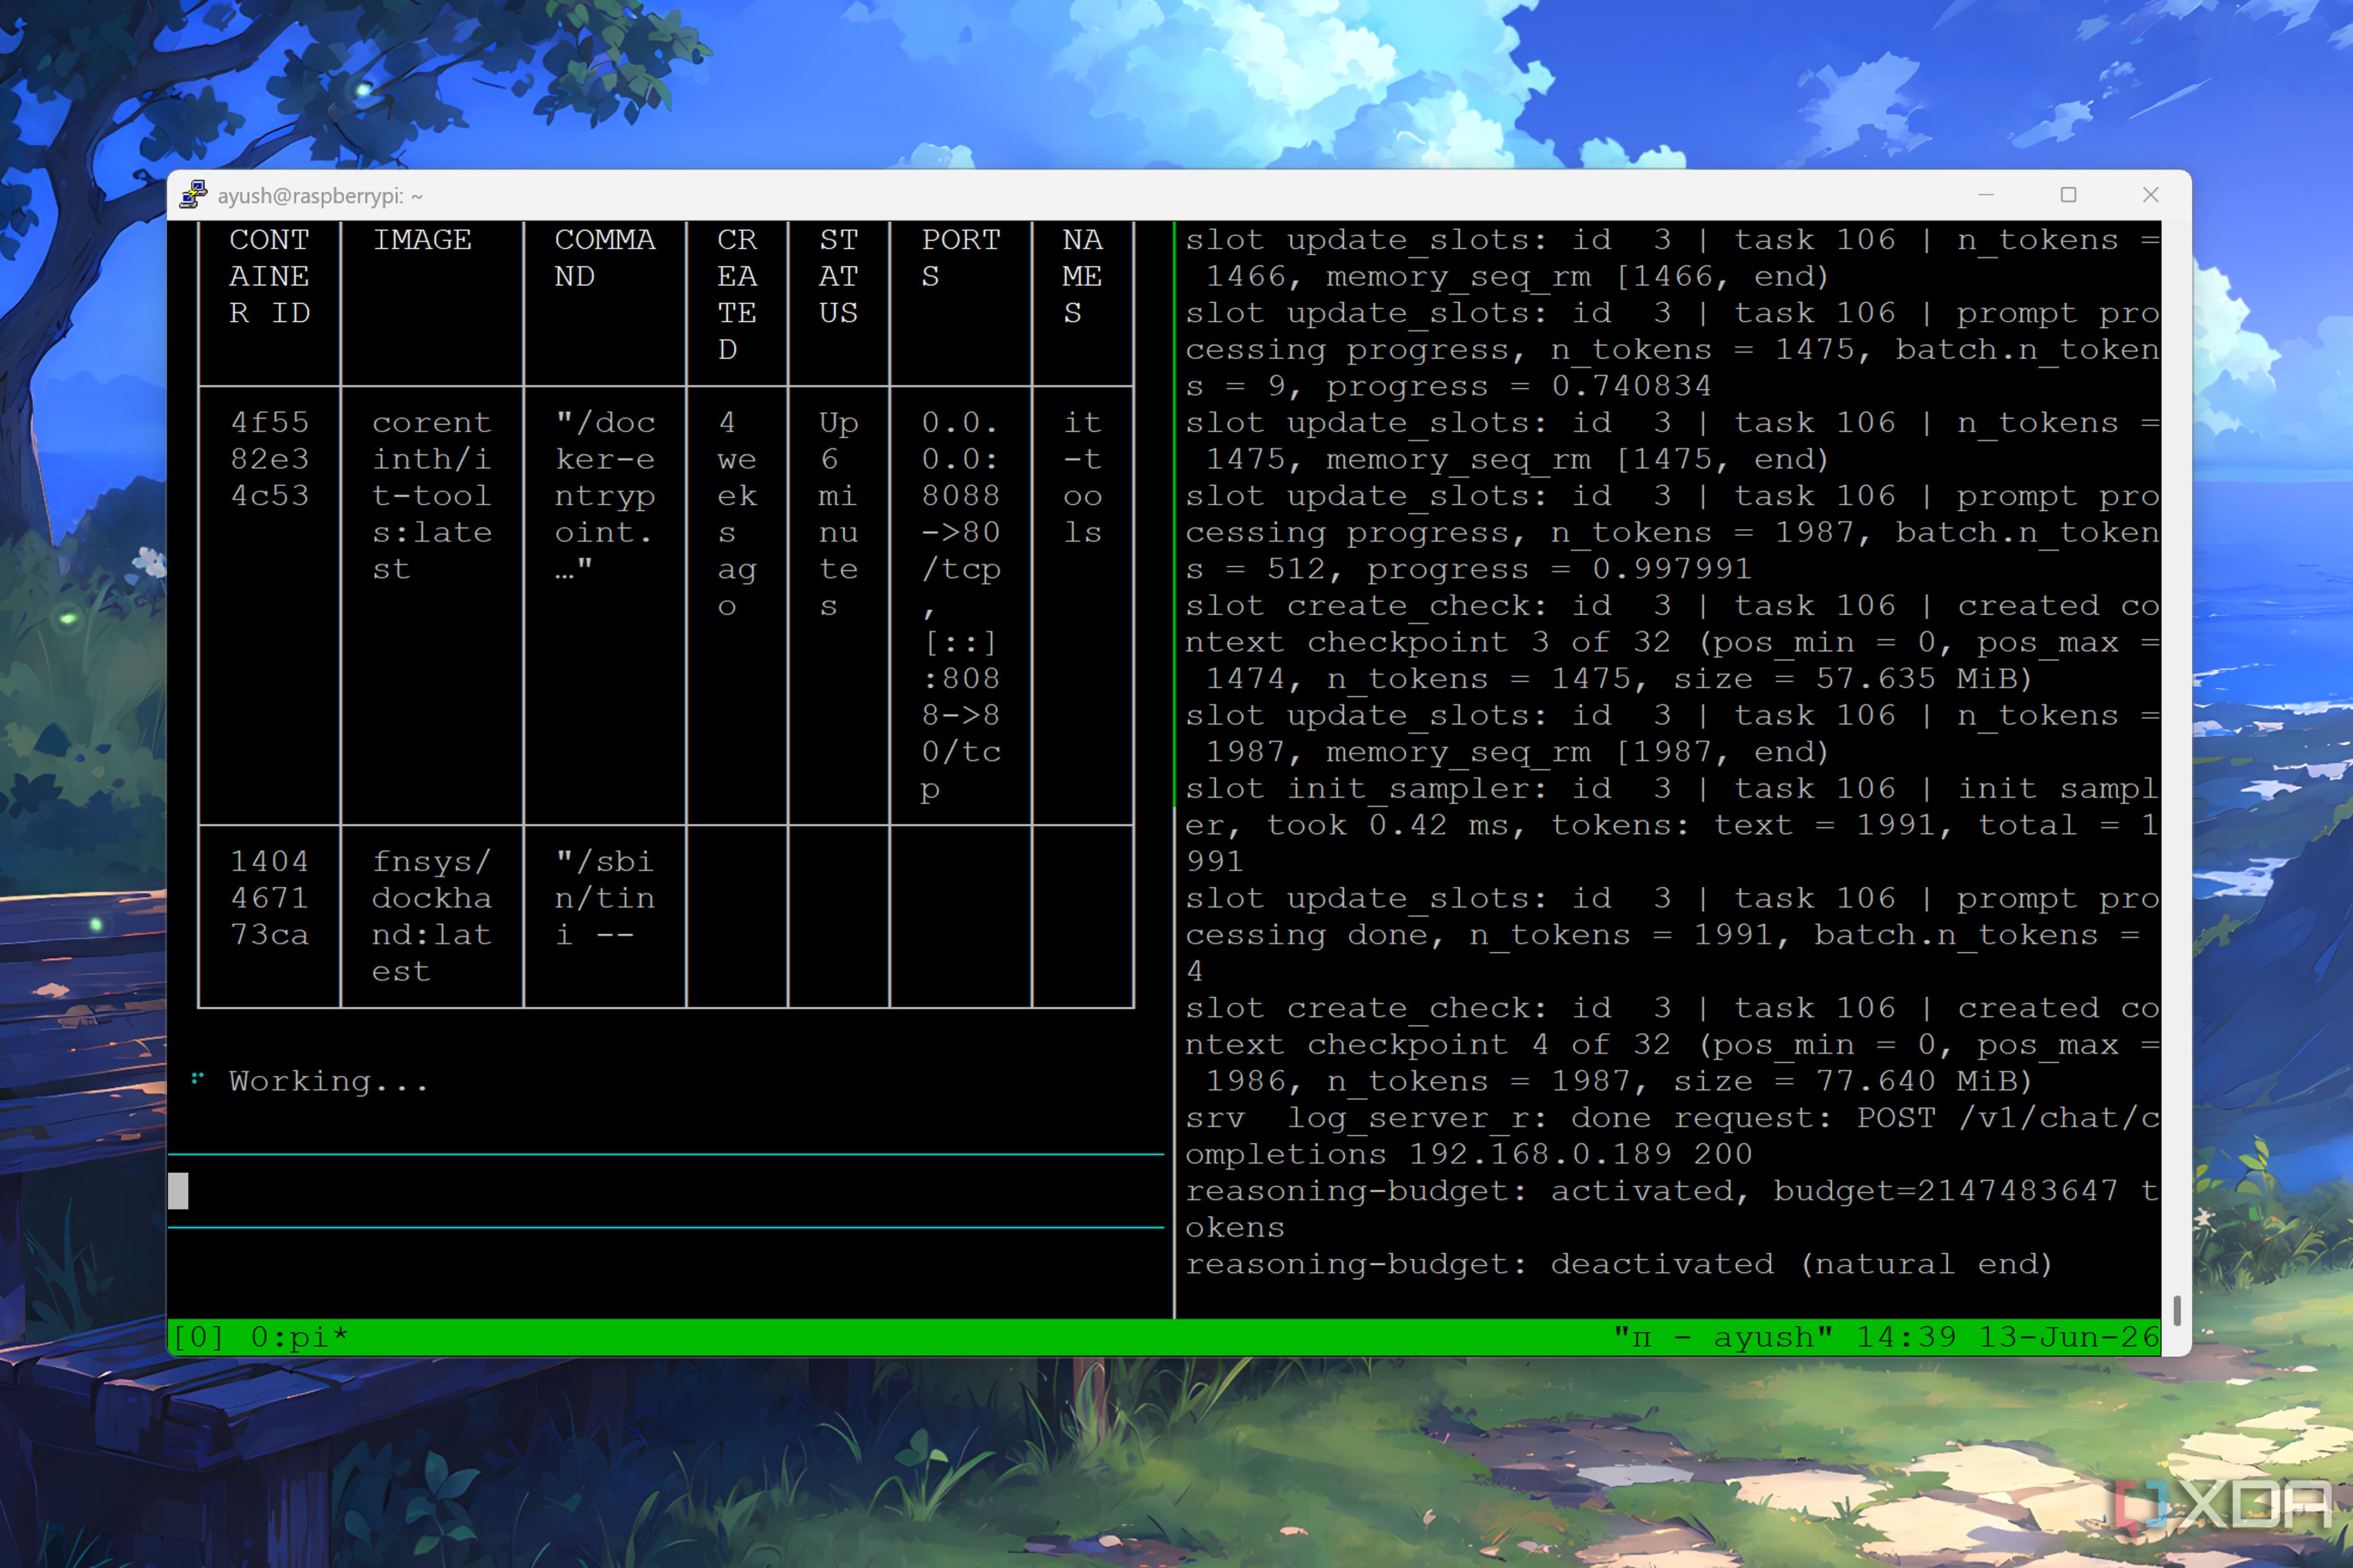The width and height of the screenshot is (2353, 1568).
Task: Click the log text 'size = 57.635 MiB)'
Action: pos(1853,679)
